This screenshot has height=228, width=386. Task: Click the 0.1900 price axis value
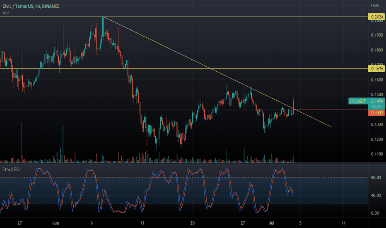[x=377, y=35]
